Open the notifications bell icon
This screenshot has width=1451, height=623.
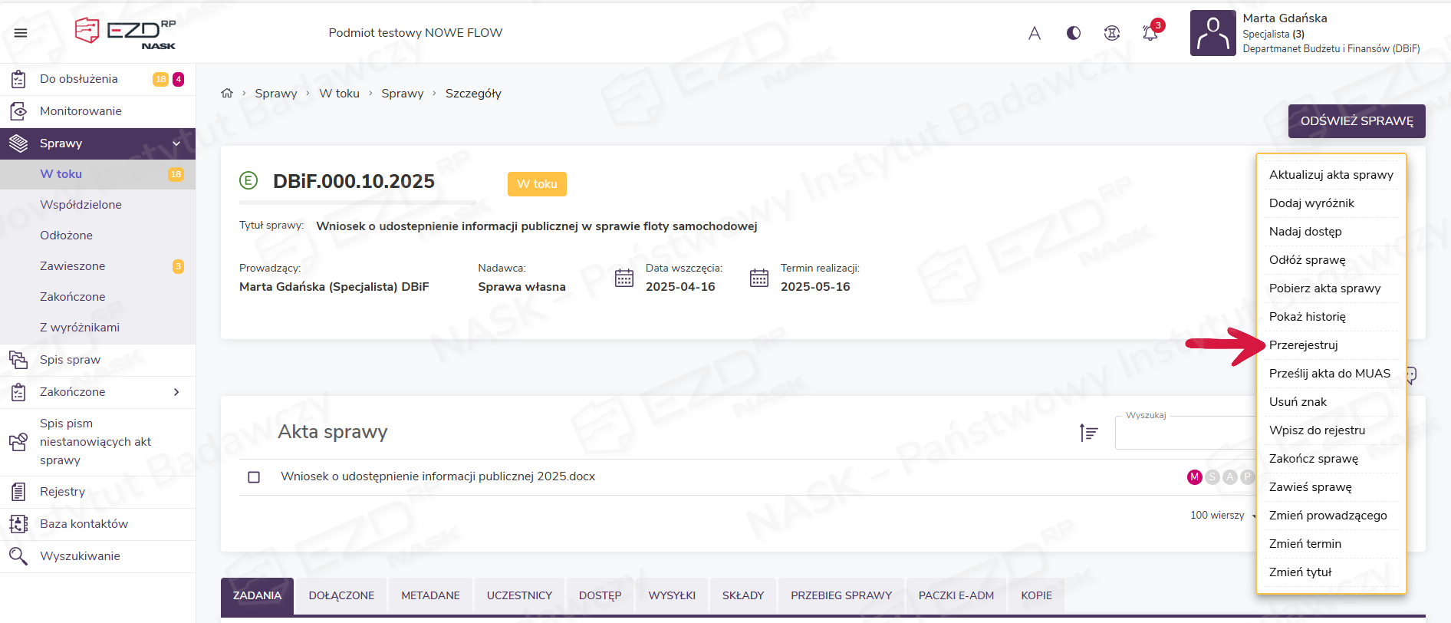tap(1150, 33)
